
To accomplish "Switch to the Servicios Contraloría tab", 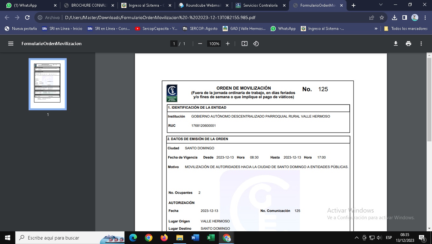I will 260,5.
